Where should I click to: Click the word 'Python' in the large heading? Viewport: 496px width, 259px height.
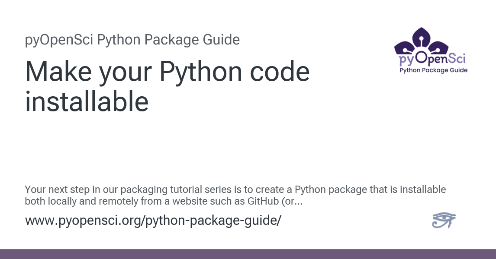[x=200, y=73]
